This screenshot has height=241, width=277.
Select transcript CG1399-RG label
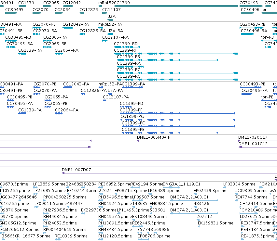129,76
